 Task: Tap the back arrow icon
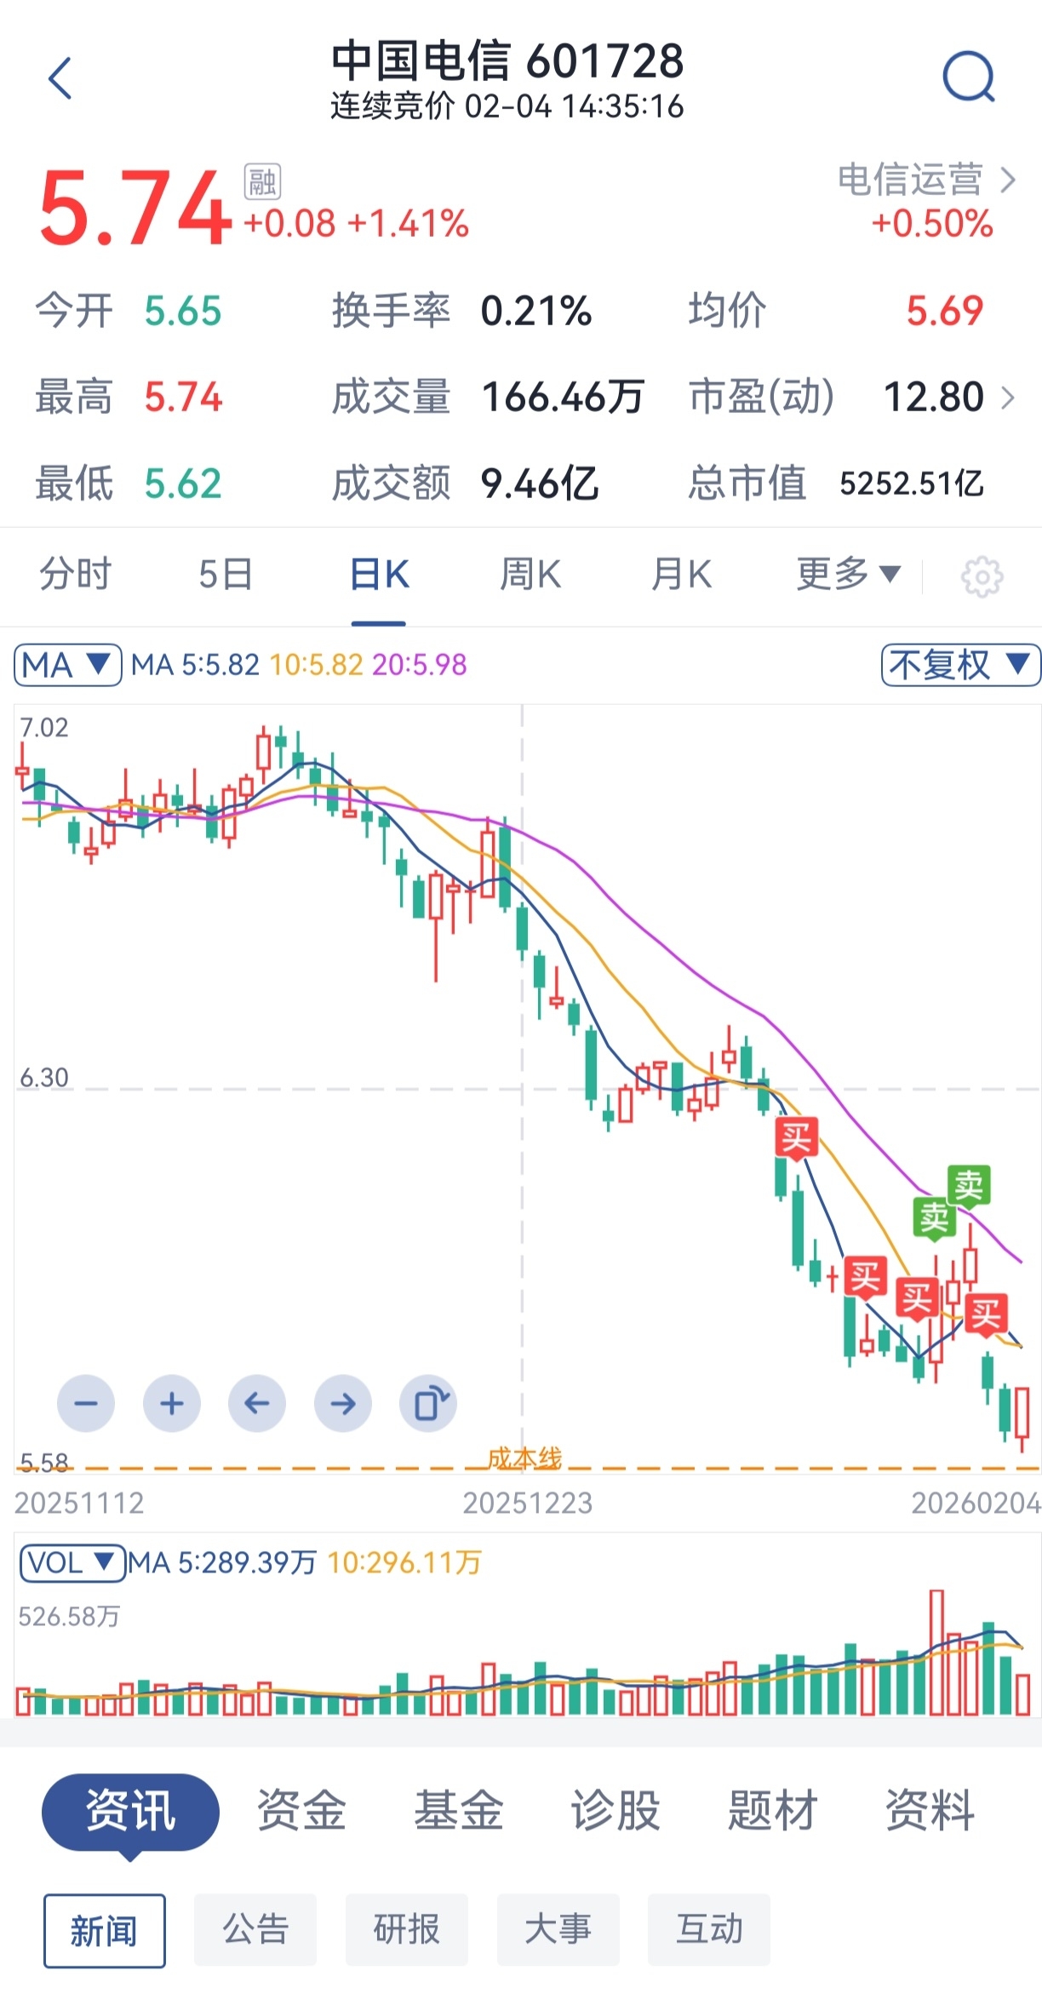point(60,79)
